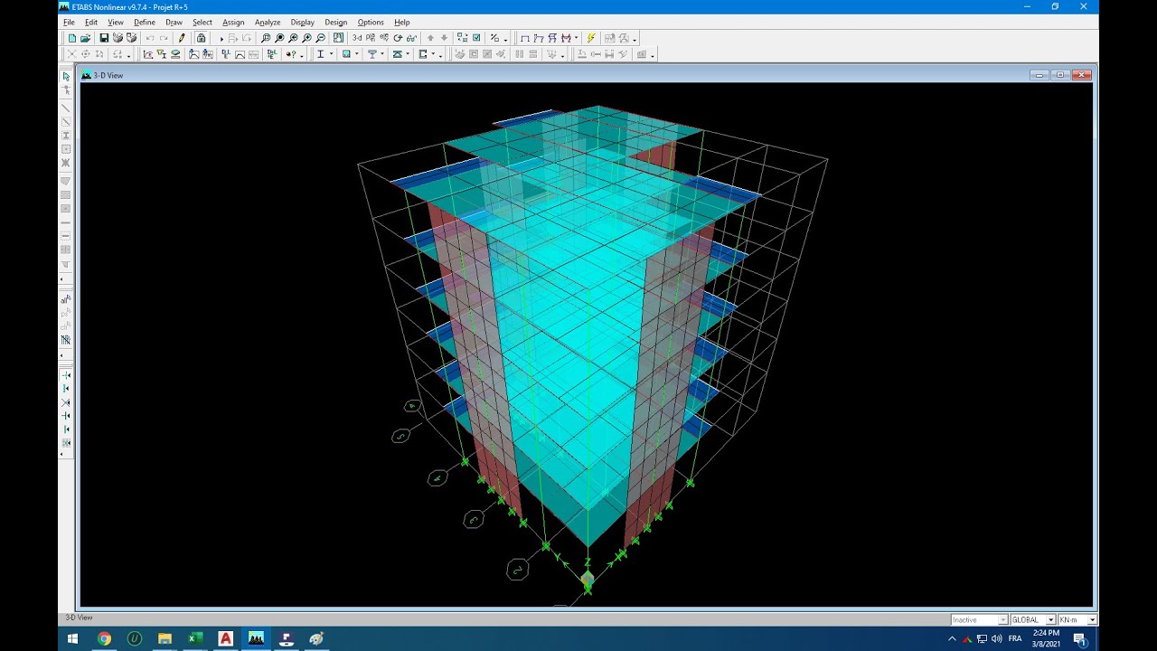Viewport: 1157px width, 651px height.
Task: Open AutoCAD from the taskbar
Action: pyautogui.click(x=226, y=638)
